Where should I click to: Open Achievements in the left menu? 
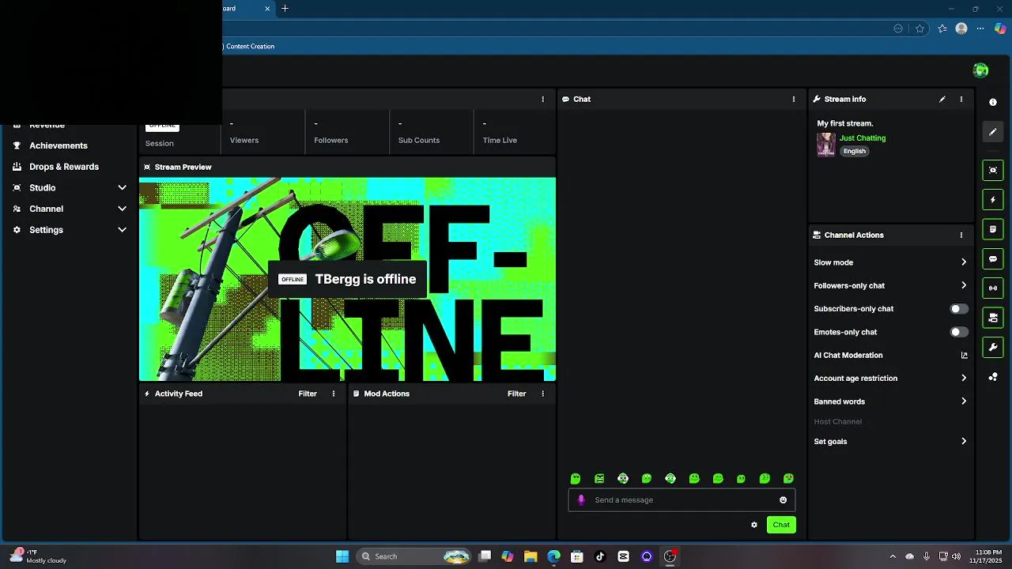[x=59, y=145]
